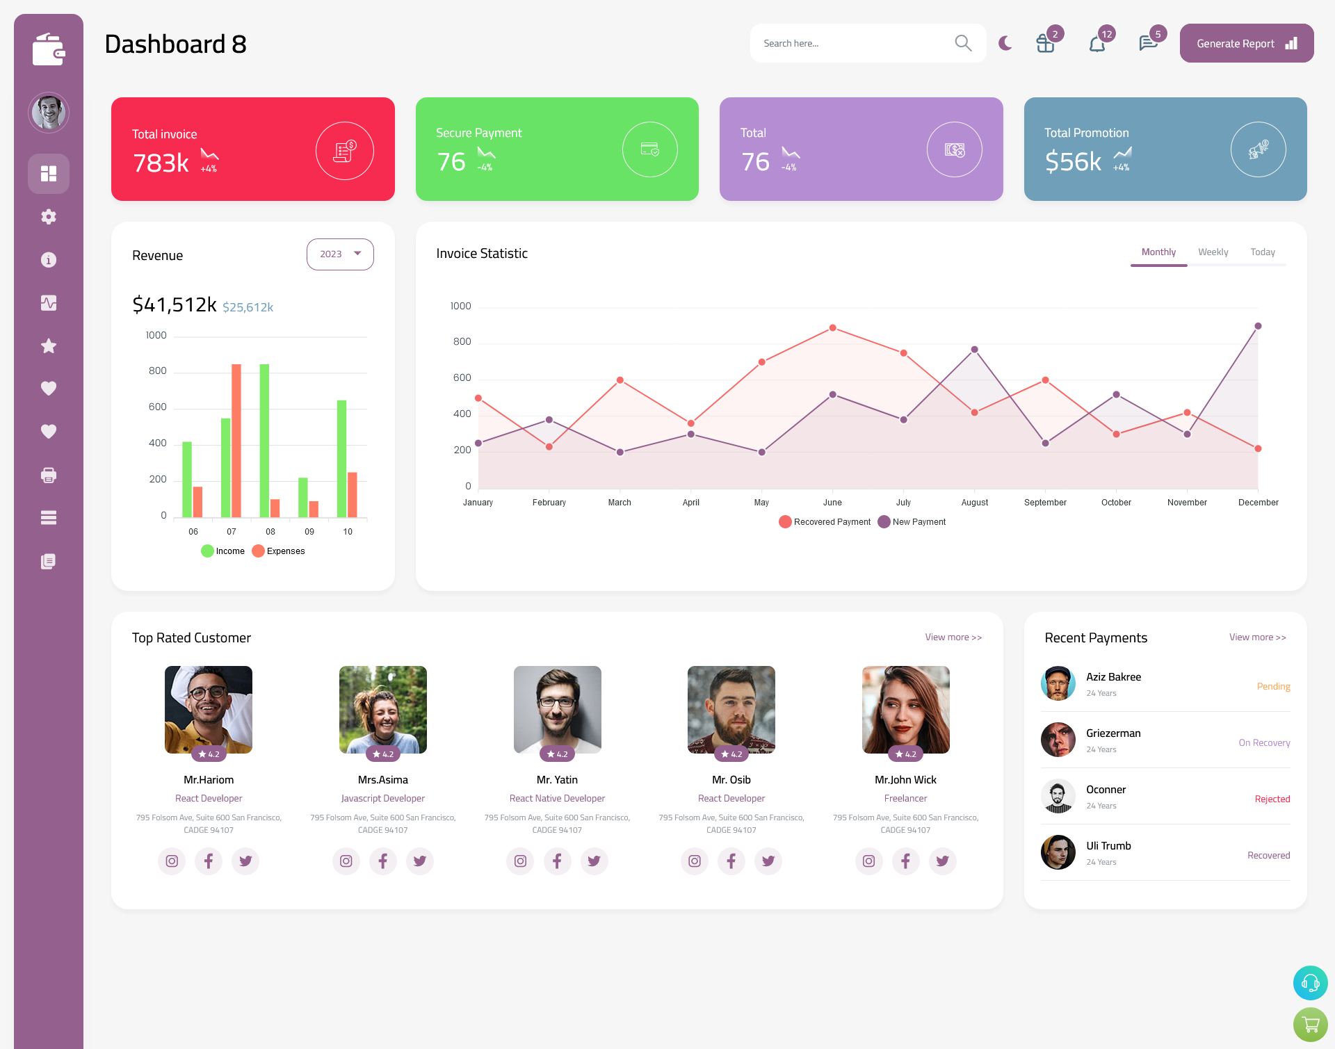
Task: Click the analytics chart sidebar icon
Action: click(x=49, y=302)
